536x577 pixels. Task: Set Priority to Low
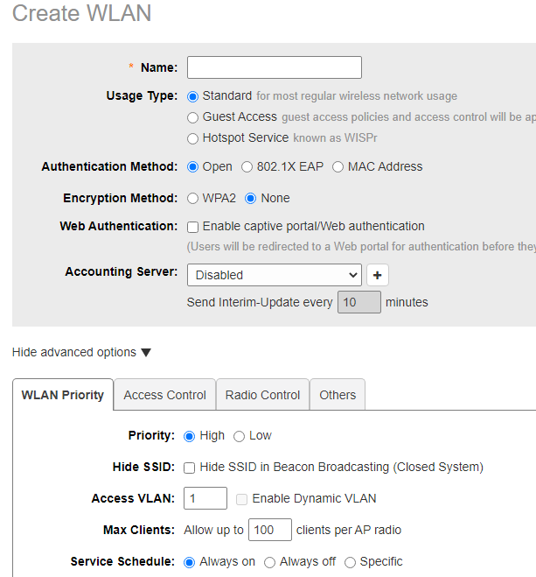[239, 436]
